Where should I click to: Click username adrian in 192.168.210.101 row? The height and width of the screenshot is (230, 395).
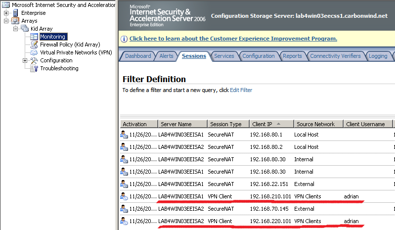[351, 196]
